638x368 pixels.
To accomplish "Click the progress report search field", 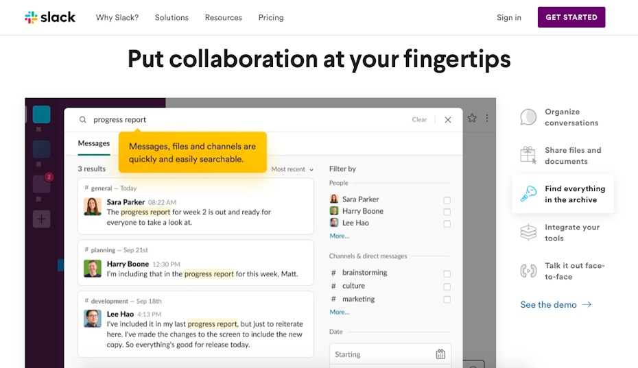I will pos(247,120).
